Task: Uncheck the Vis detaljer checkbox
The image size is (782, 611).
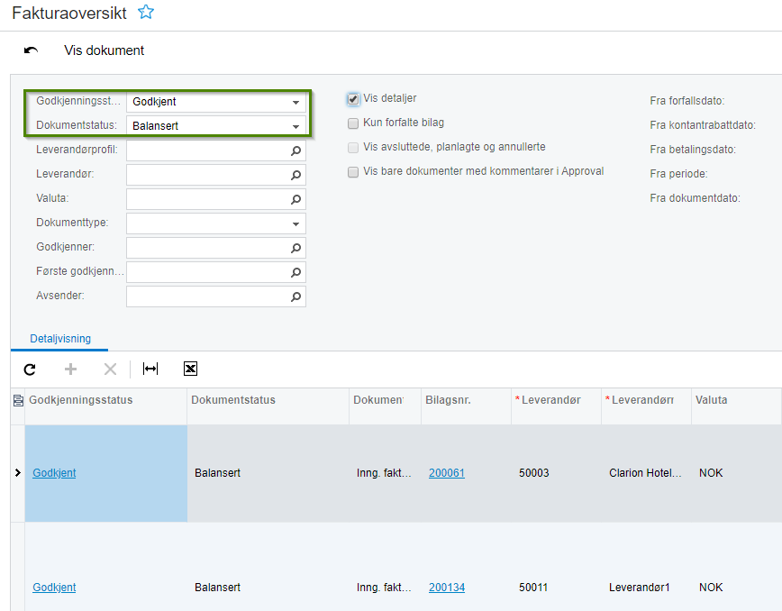Action: point(353,99)
